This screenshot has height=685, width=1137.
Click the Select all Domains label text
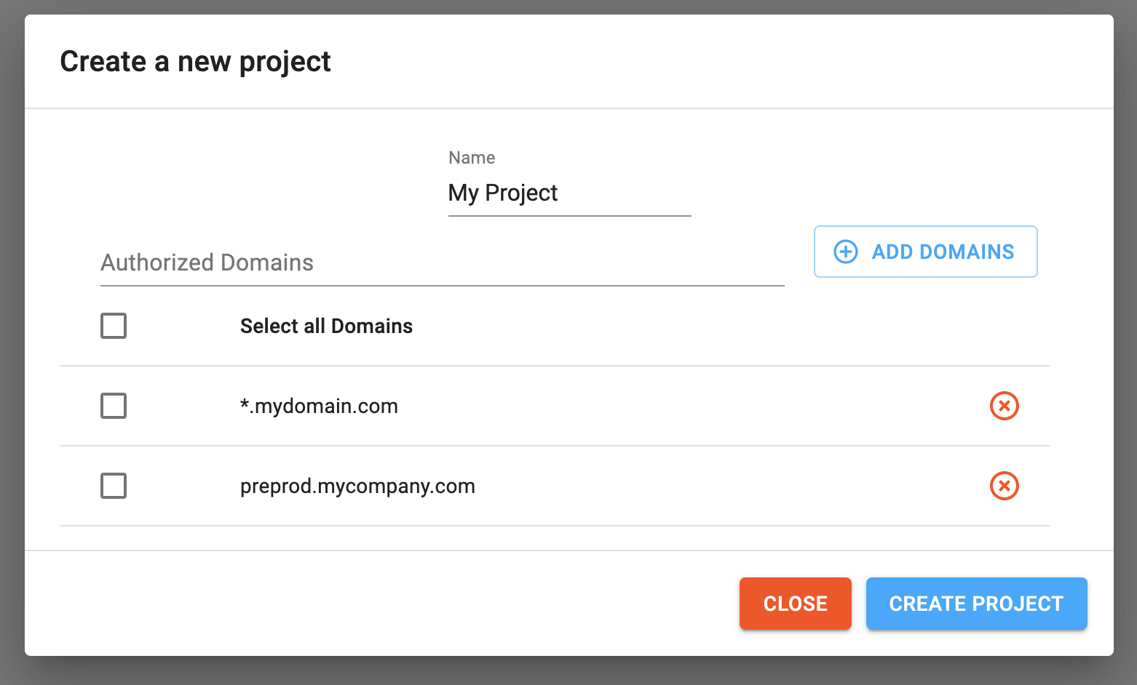pyautogui.click(x=326, y=326)
